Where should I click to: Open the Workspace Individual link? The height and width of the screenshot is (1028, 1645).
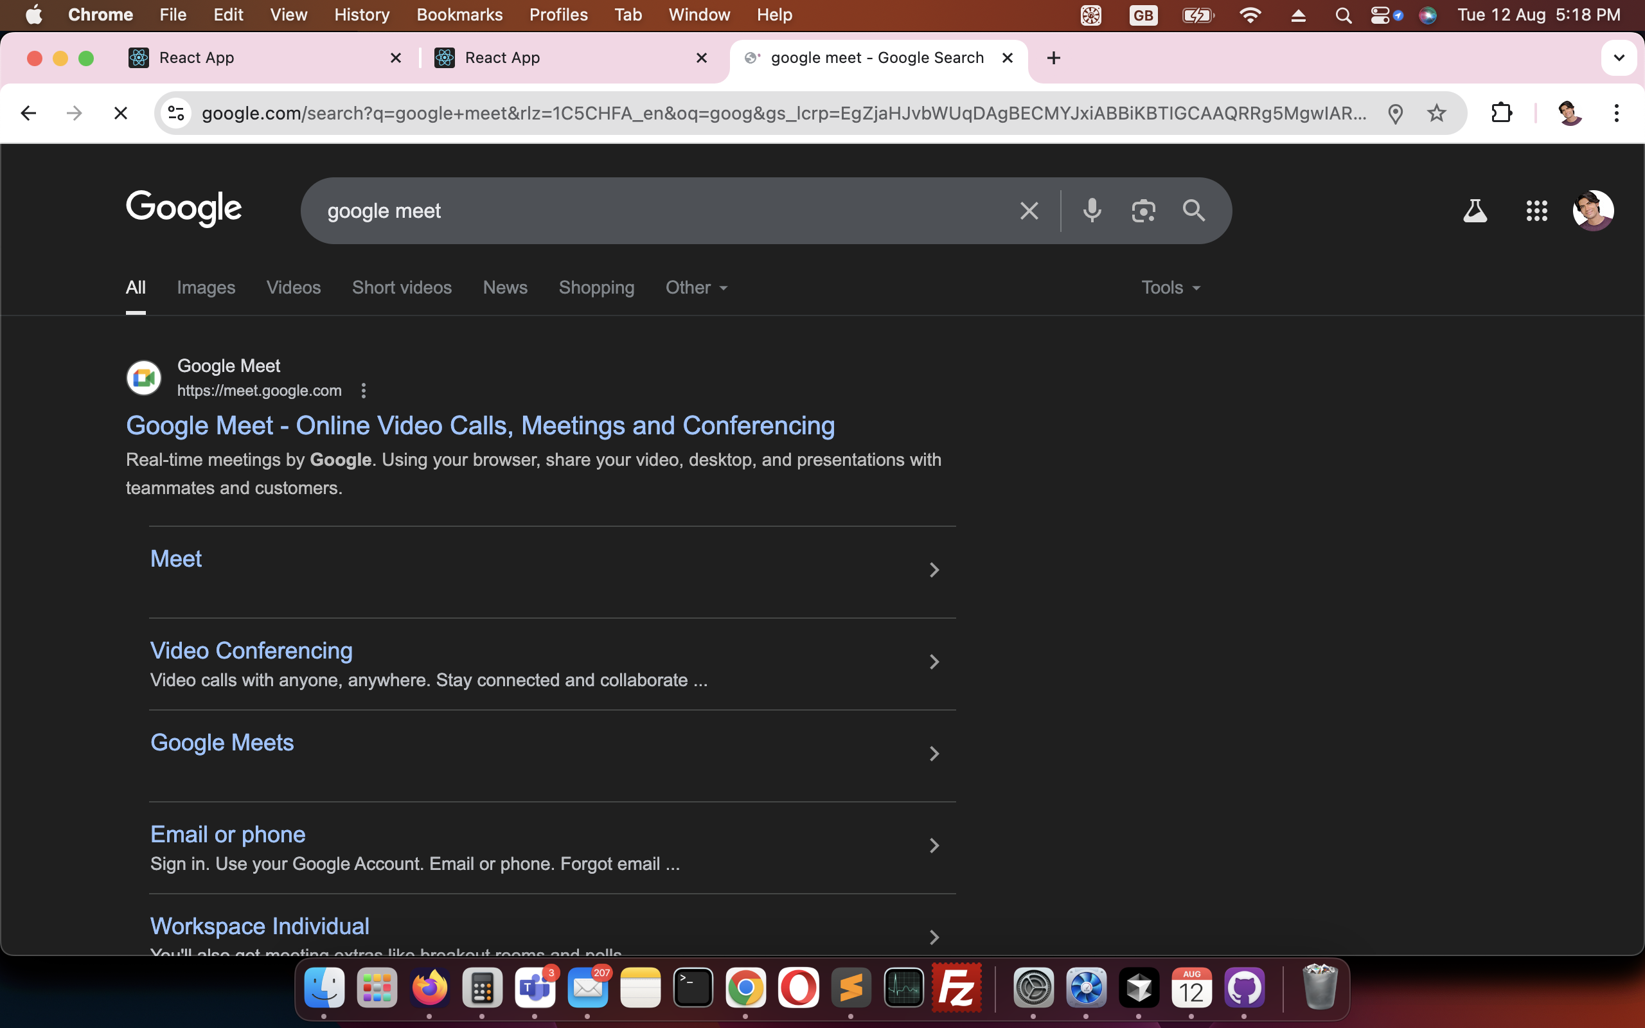click(x=260, y=926)
